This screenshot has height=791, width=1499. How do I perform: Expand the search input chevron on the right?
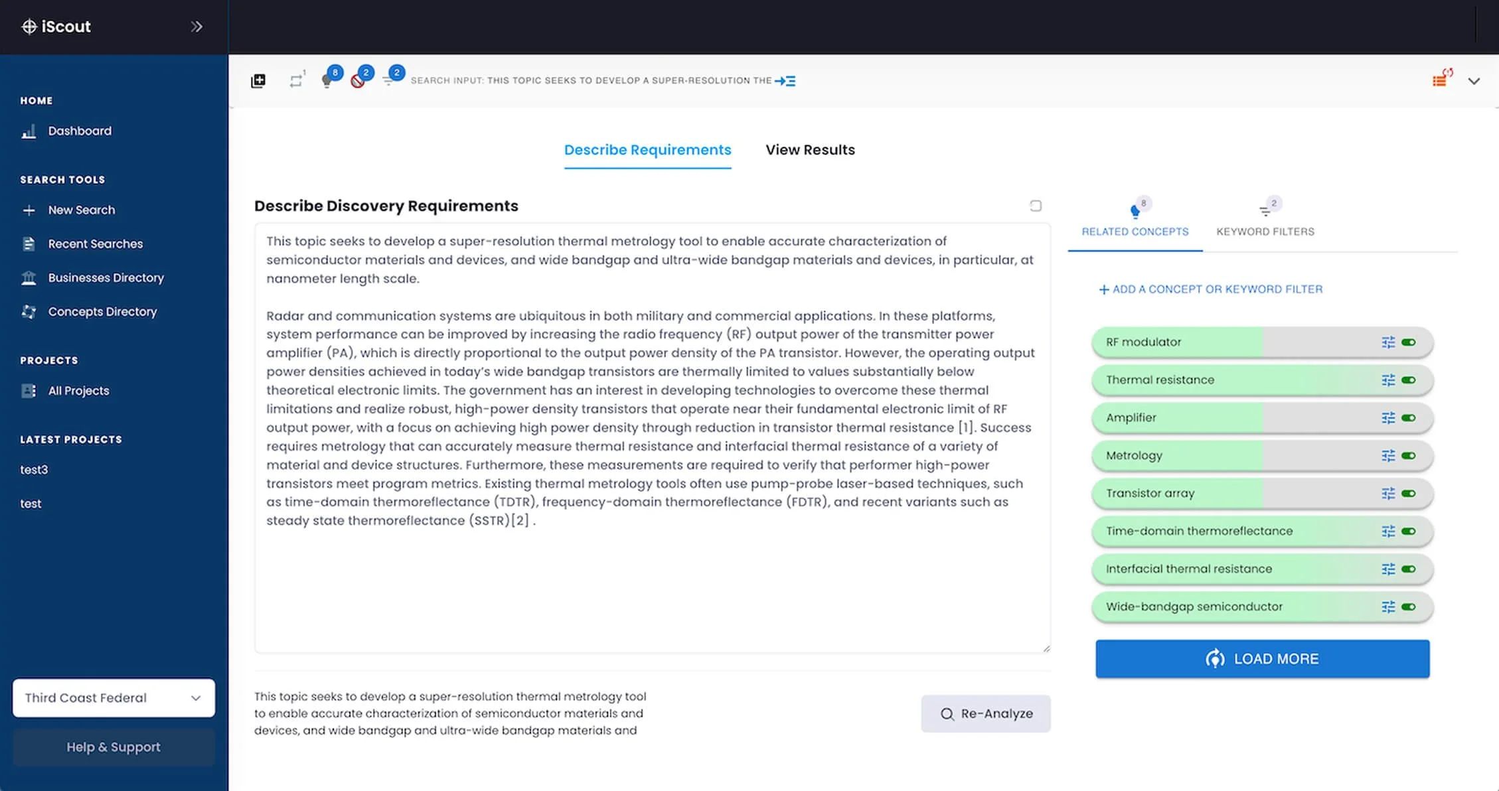pos(1474,81)
